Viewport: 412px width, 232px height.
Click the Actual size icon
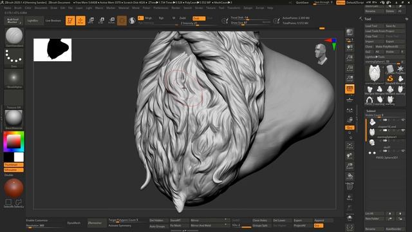click(x=350, y=68)
